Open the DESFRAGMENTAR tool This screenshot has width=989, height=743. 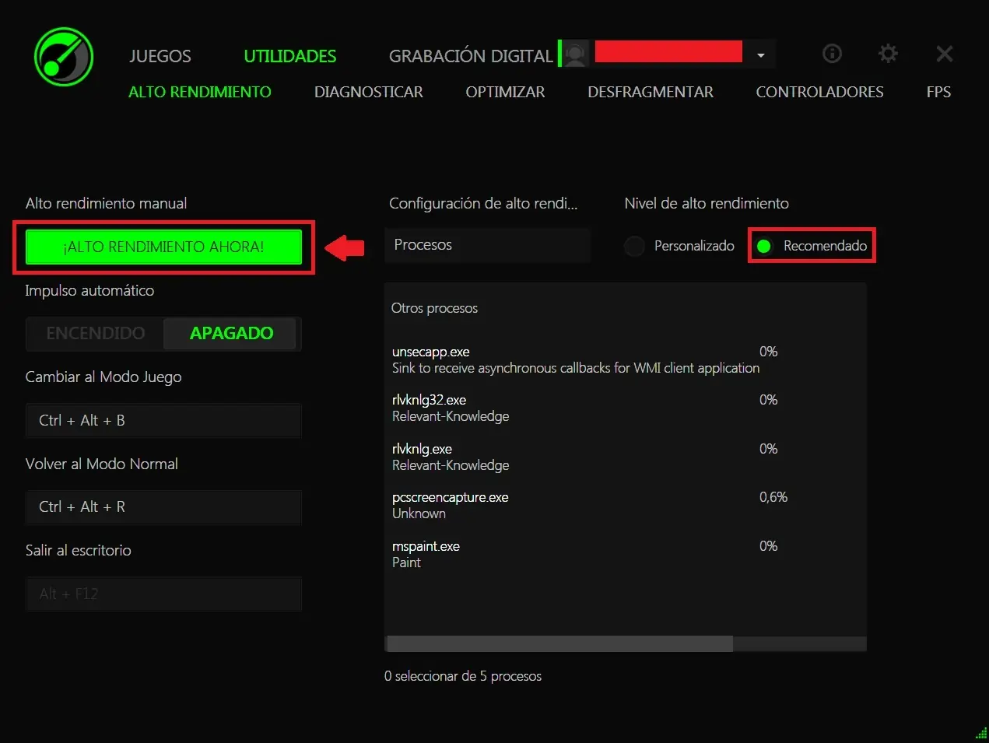[x=650, y=92]
